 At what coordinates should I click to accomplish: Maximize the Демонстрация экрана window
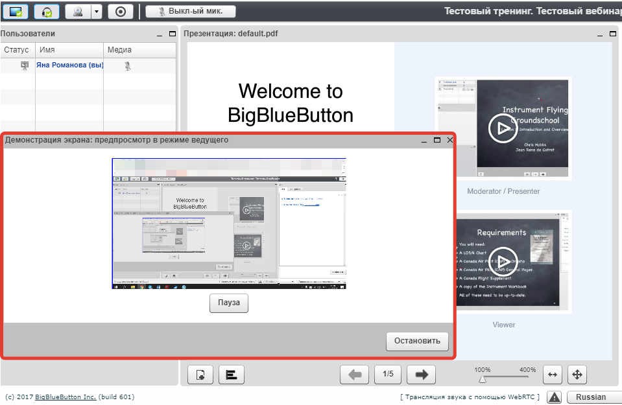coord(437,140)
